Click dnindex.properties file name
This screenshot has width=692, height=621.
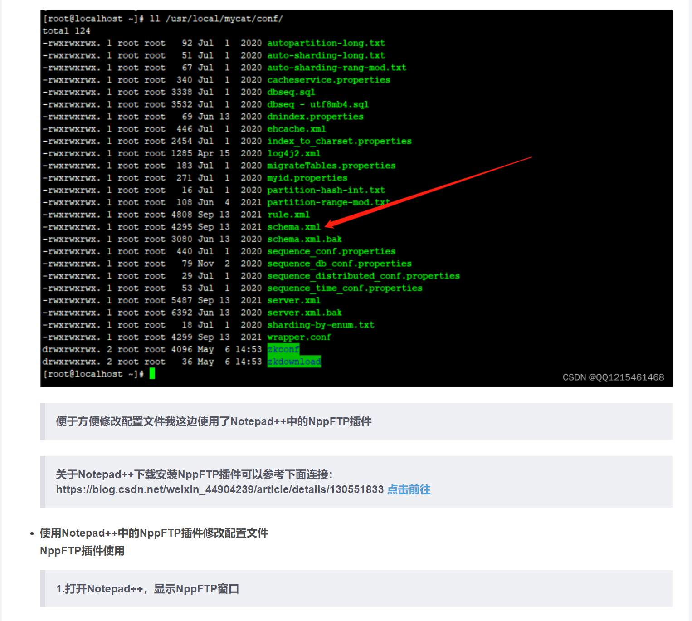pos(315,117)
